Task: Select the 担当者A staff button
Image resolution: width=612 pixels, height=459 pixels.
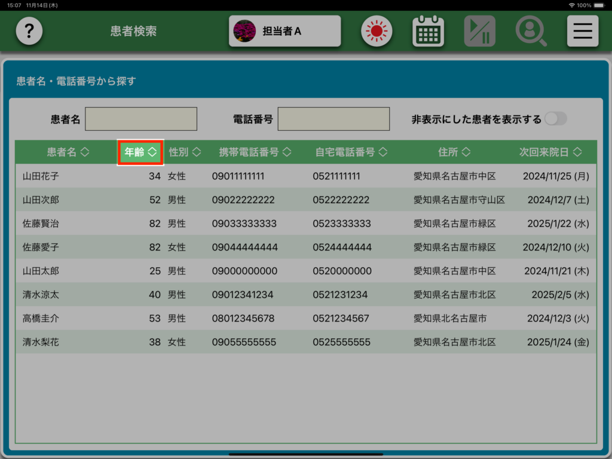Action: (x=285, y=31)
